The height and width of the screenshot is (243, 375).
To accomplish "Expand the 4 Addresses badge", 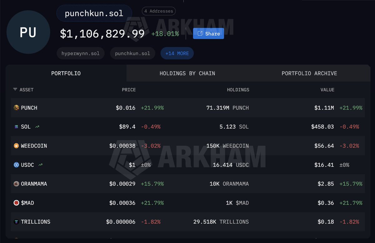I will tap(159, 11).
